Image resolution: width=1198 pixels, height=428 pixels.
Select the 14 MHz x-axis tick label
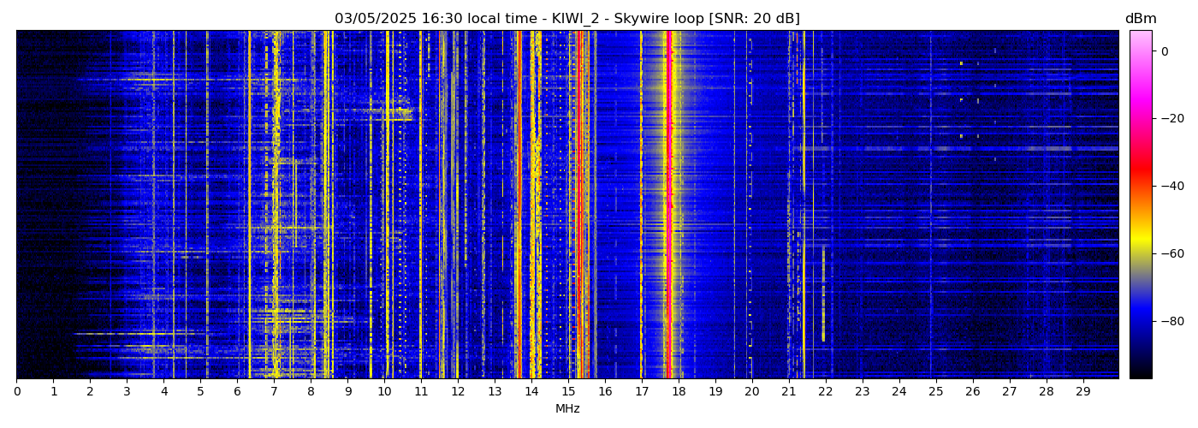coord(531,392)
